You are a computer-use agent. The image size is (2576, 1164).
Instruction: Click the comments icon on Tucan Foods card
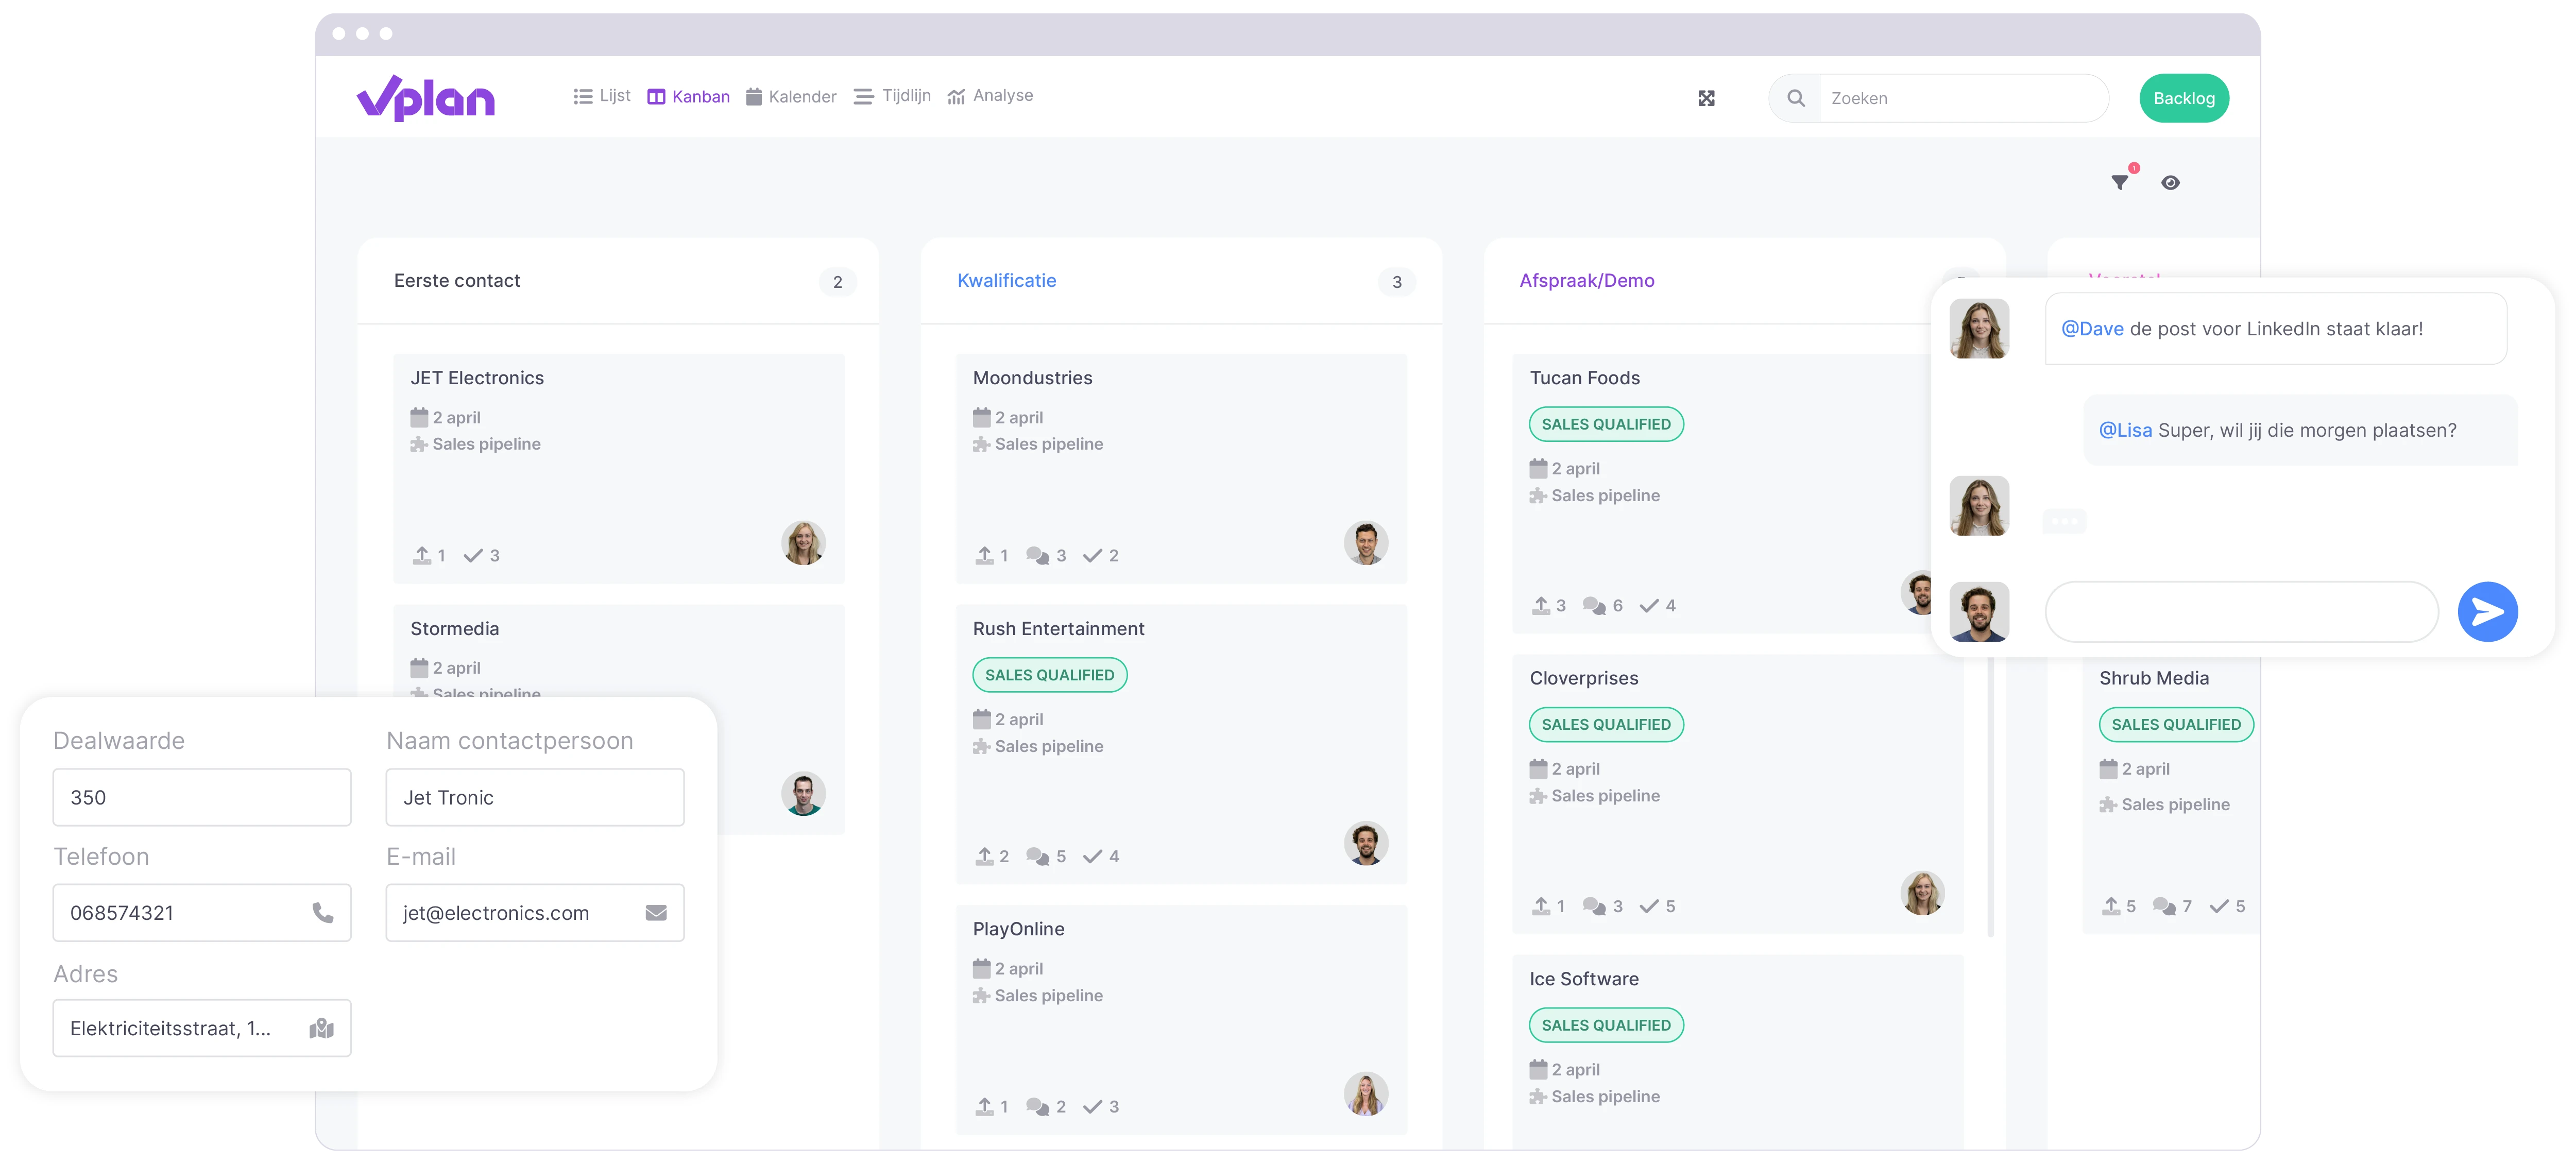coord(1594,605)
